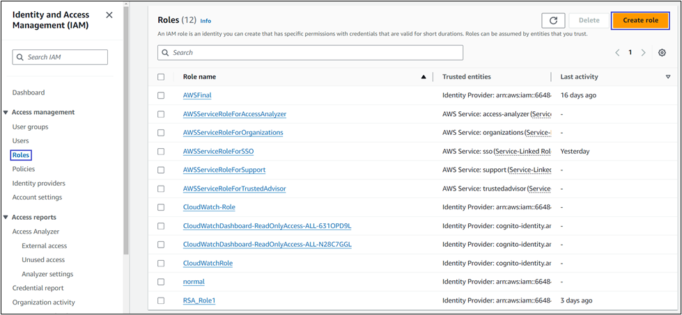Tick the RSA_Role1 row checkbox
The width and height of the screenshot is (682, 315).
tap(161, 300)
